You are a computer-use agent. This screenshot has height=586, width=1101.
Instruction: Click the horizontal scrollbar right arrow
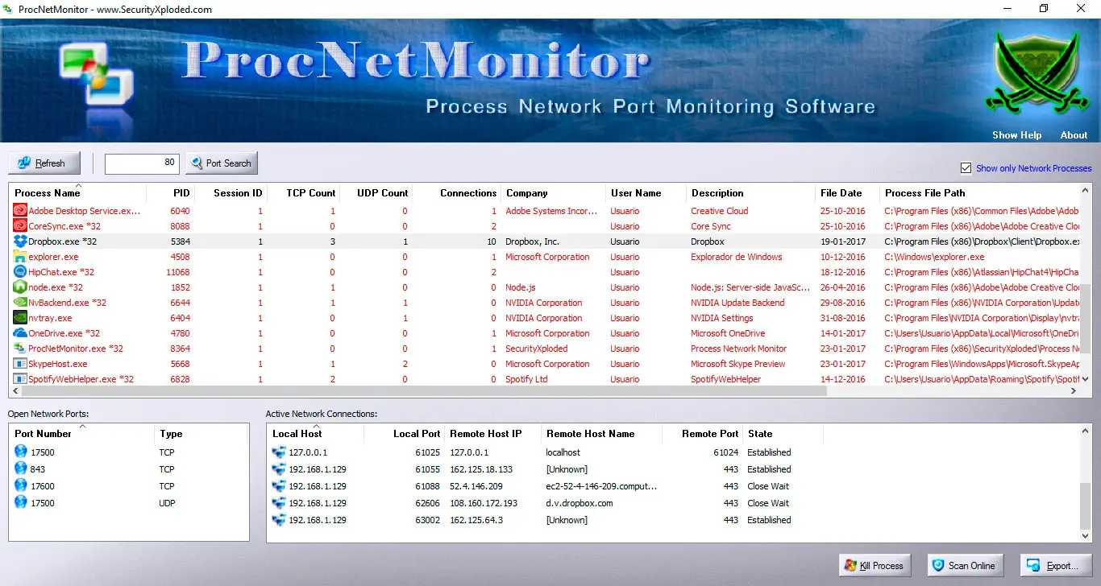coord(1074,390)
